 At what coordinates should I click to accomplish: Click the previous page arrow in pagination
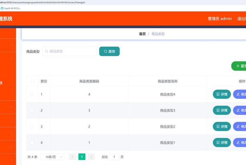tap(72, 157)
